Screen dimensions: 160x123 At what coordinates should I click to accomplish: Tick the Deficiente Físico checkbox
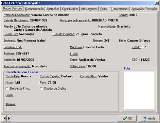coord(7,89)
